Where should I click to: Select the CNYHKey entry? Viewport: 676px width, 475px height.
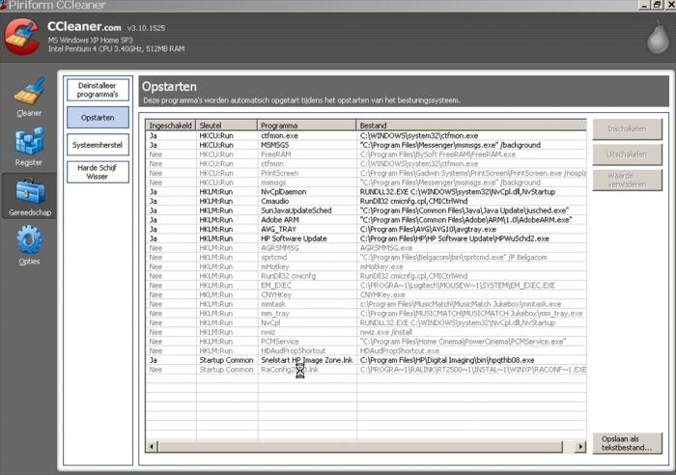366,294
